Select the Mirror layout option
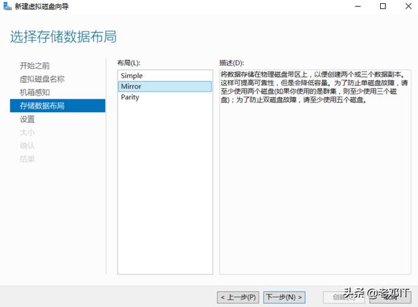Image resolution: width=418 pixels, height=307 pixels. [x=165, y=87]
